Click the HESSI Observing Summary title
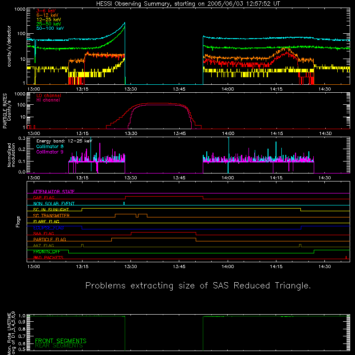Image resolution: width=355 pixels, height=355 pixels. (188, 4)
